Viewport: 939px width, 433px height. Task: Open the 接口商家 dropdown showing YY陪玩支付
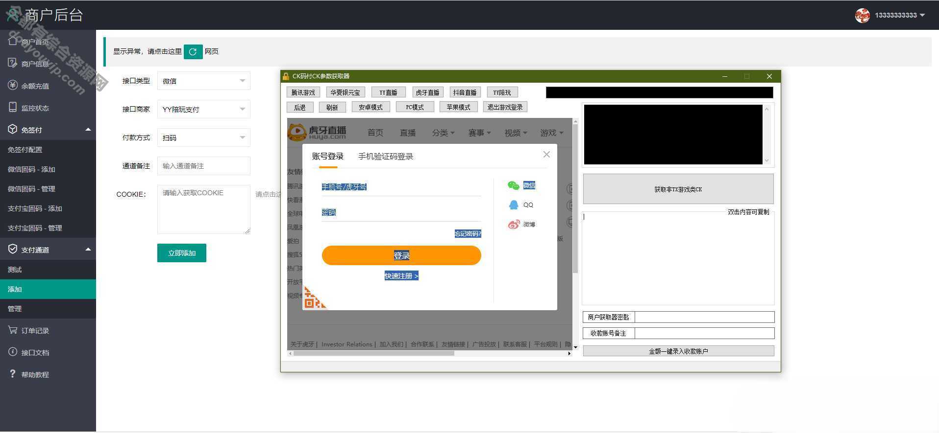pyautogui.click(x=203, y=109)
